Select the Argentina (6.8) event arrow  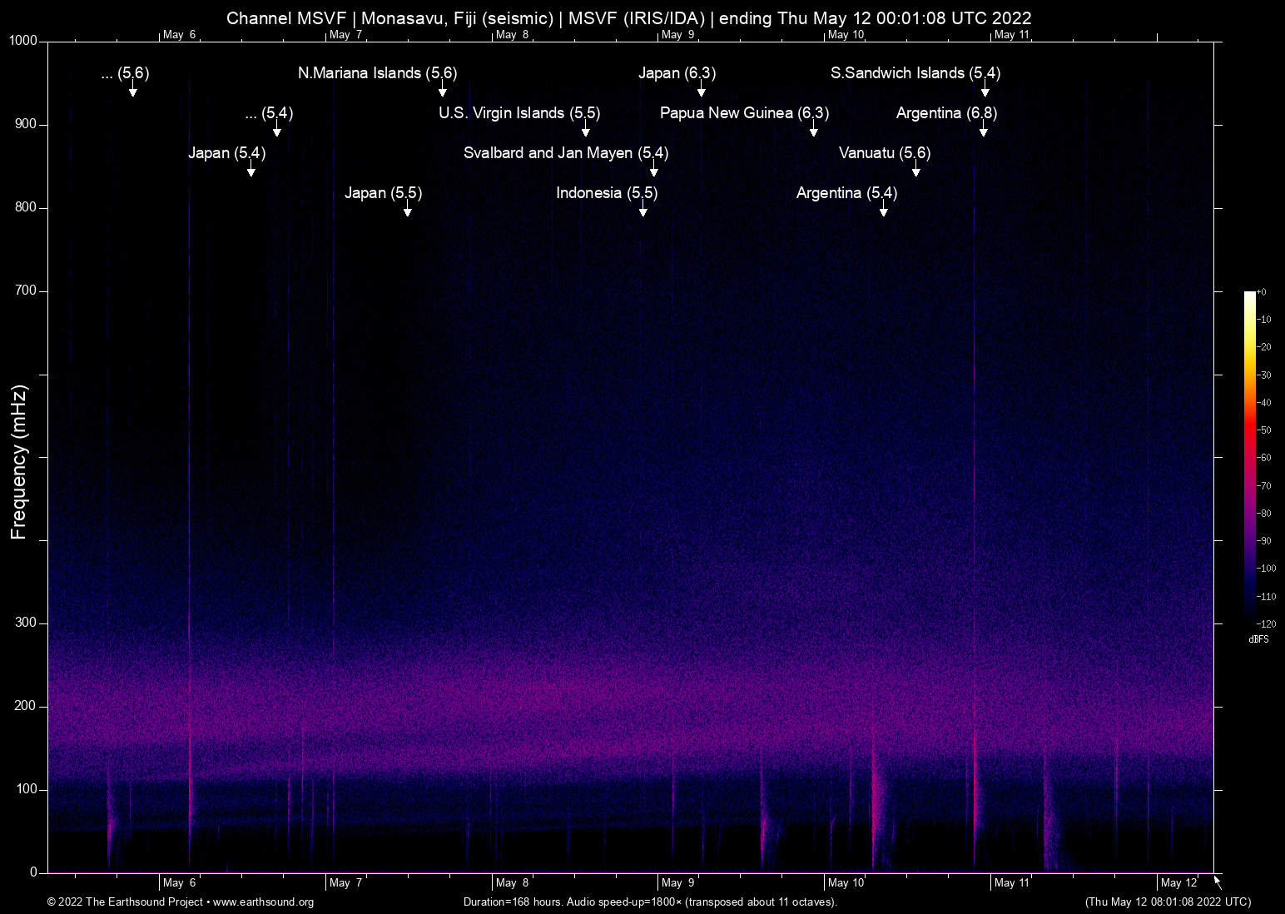pyautogui.click(x=985, y=132)
